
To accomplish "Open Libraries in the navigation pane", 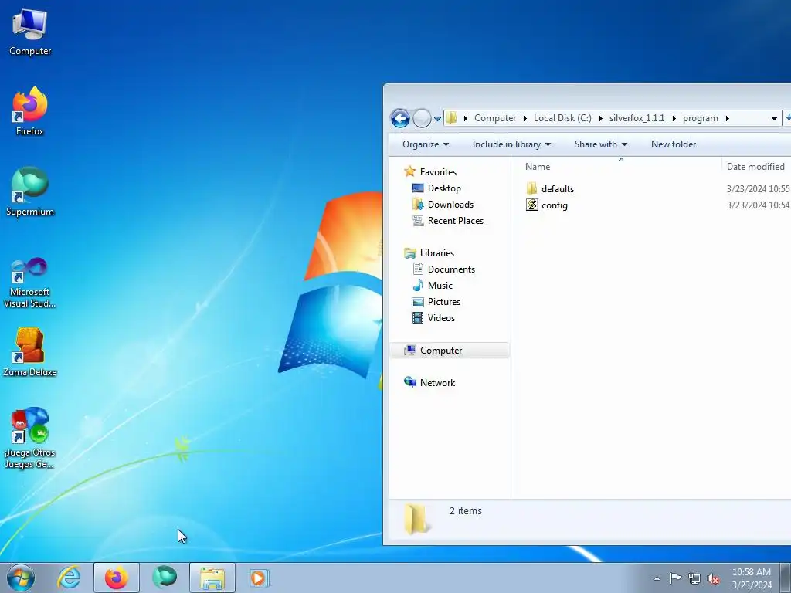I will click(x=437, y=253).
